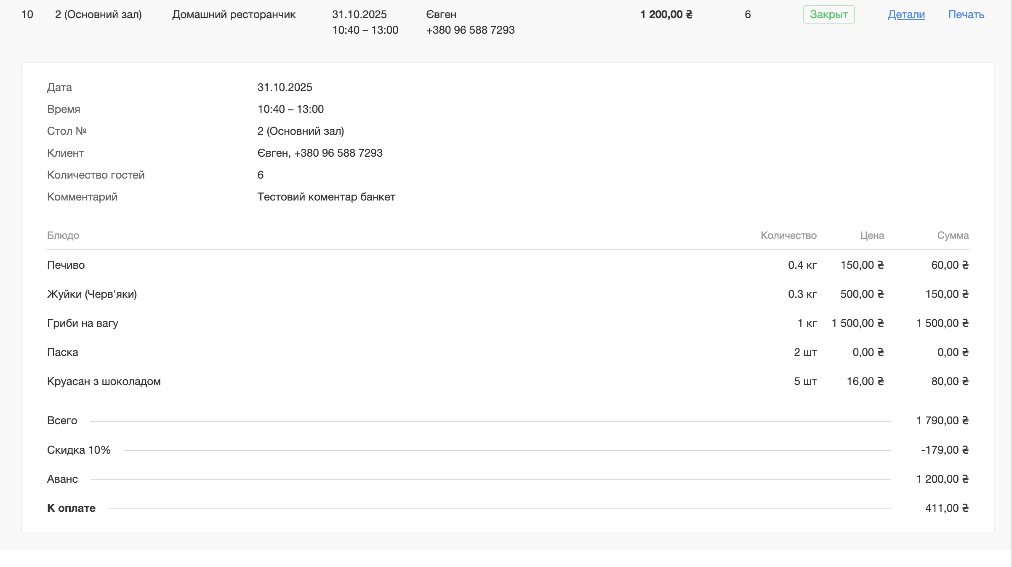Viewport: 1012px width, 567px height.
Task: Click the Домашний ресторанчик venue name
Action: (234, 14)
